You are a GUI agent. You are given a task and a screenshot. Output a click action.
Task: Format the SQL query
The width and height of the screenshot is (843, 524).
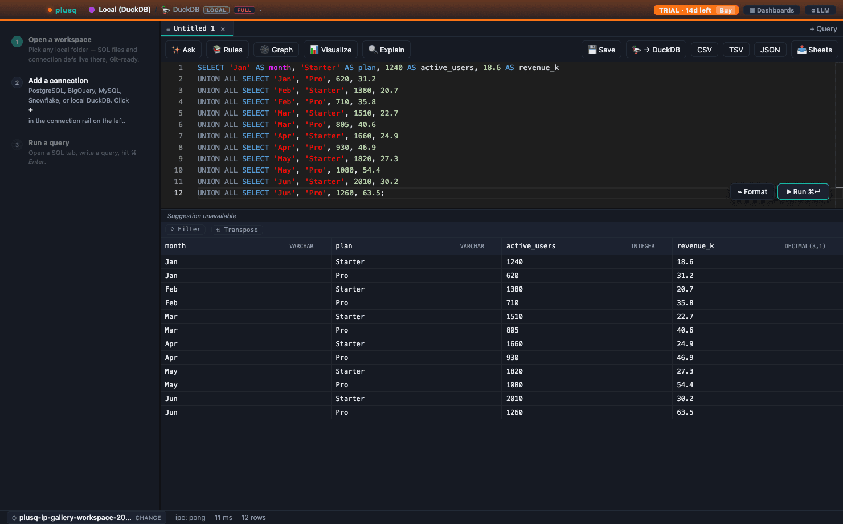752,192
